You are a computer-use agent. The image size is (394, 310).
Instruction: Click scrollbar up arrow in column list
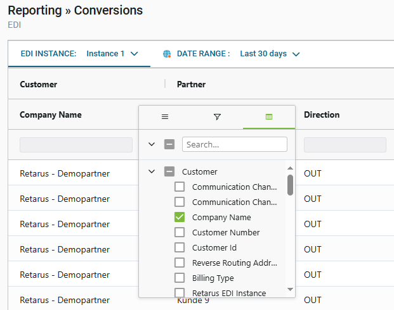[x=290, y=168]
